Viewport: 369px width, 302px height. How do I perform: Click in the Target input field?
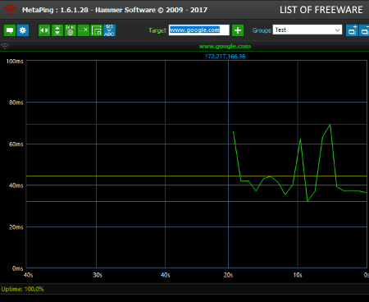[199, 30]
